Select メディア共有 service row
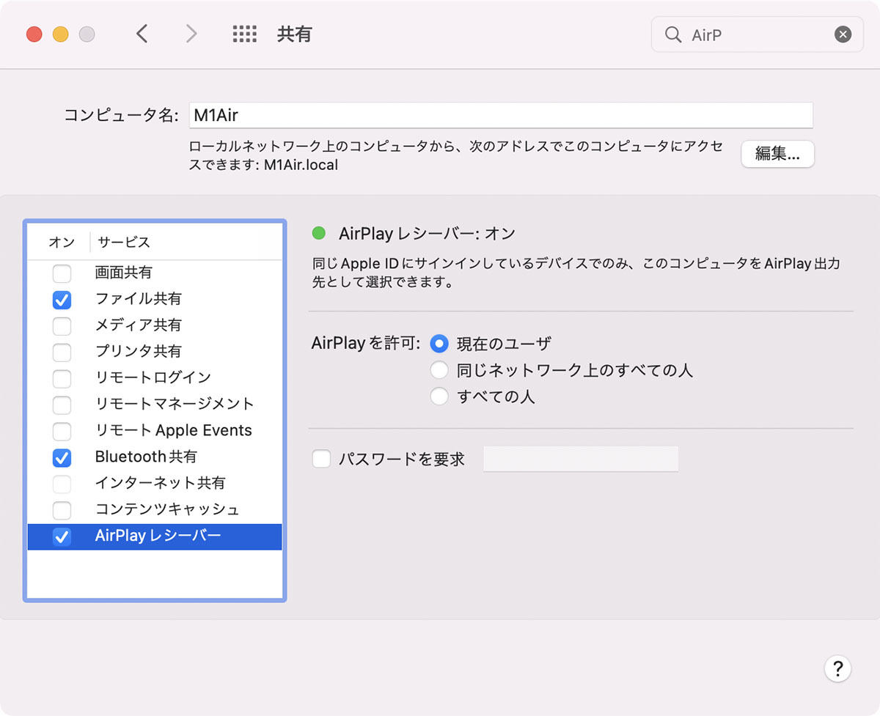Image resolution: width=880 pixels, height=716 pixels. click(x=155, y=325)
